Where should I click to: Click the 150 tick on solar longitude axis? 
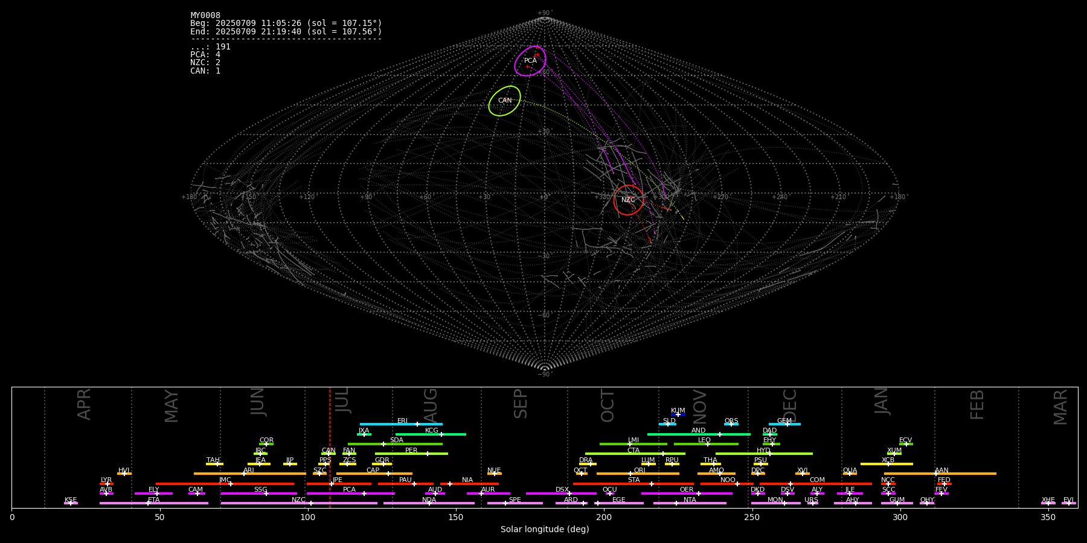(456, 517)
